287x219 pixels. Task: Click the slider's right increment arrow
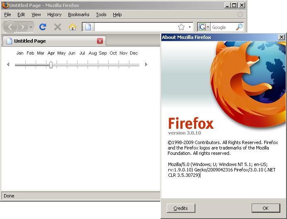[146, 64]
